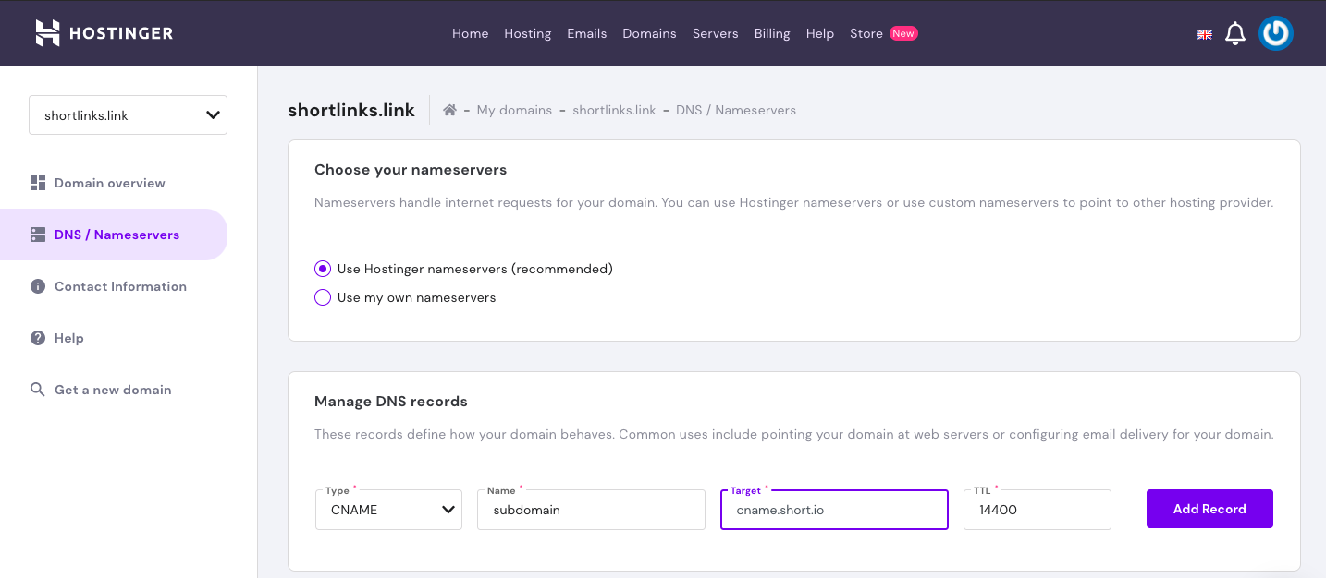This screenshot has height=578, width=1326.
Task: Click the Add Record button
Action: point(1209,509)
